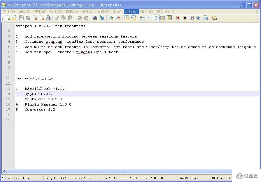Screen dimensions: 261x182
Task: Open the user defined language dialog icon
Action: pos(163,18)
